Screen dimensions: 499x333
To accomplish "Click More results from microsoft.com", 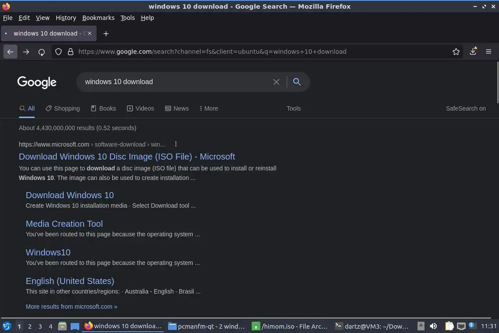I will (71, 307).
